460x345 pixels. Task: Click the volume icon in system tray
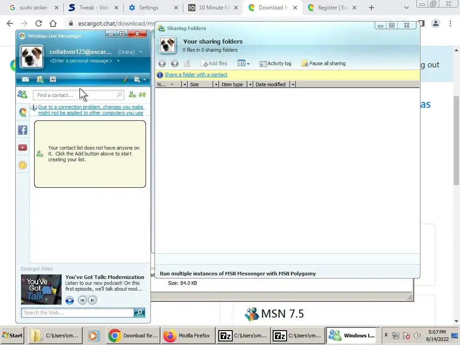point(417,336)
